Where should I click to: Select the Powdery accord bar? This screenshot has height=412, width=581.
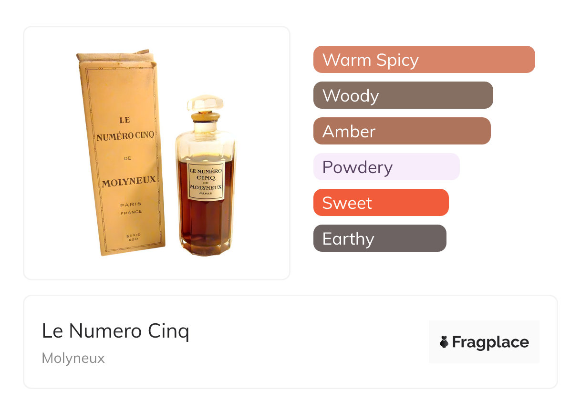(x=386, y=167)
